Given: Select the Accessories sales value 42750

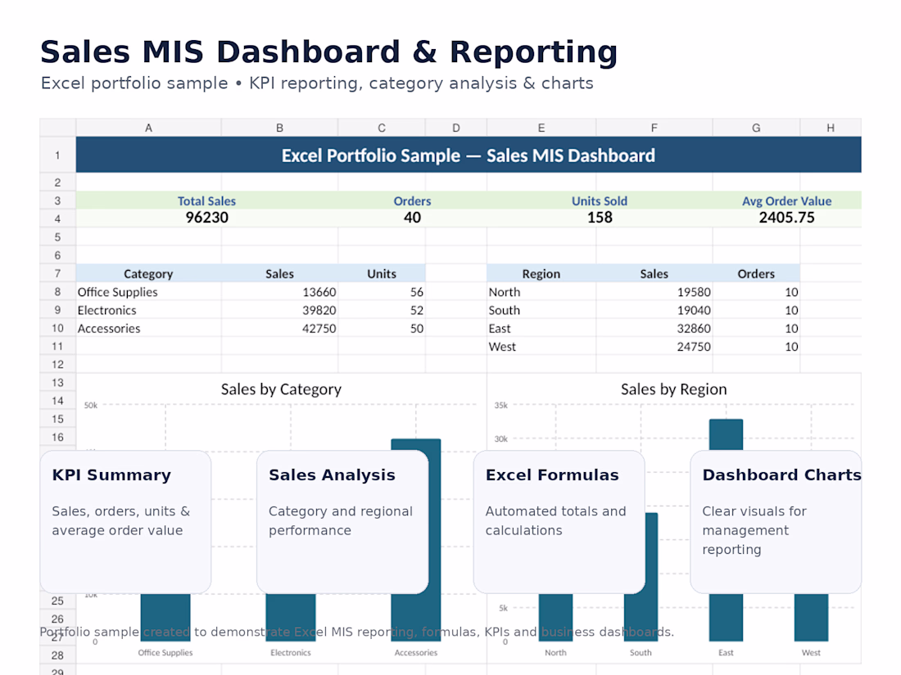Looking at the screenshot, I should (280, 328).
